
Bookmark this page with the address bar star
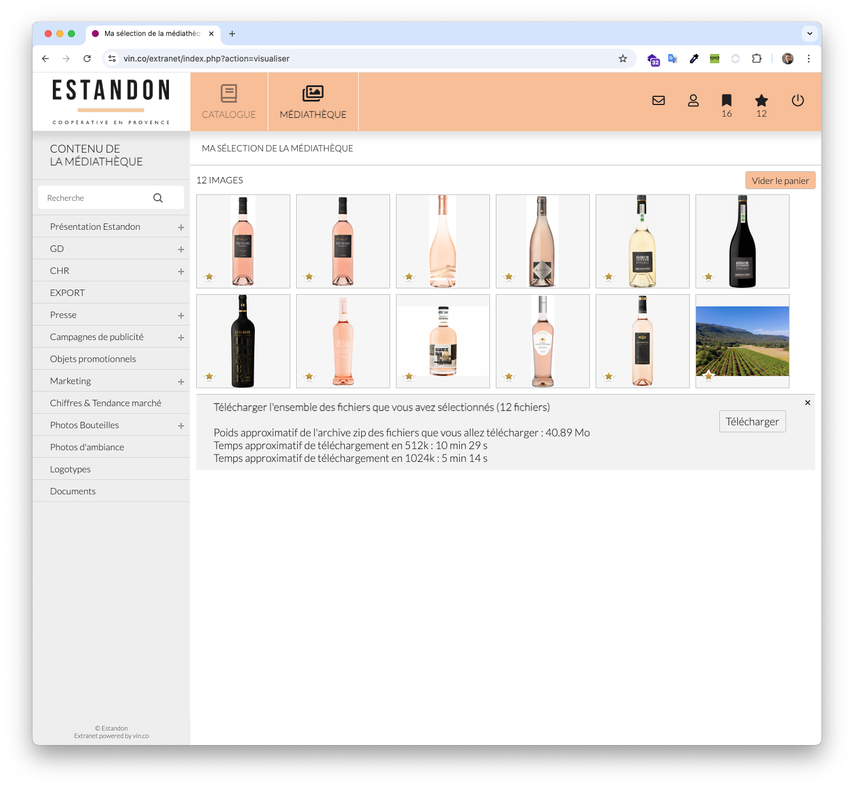click(623, 59)
